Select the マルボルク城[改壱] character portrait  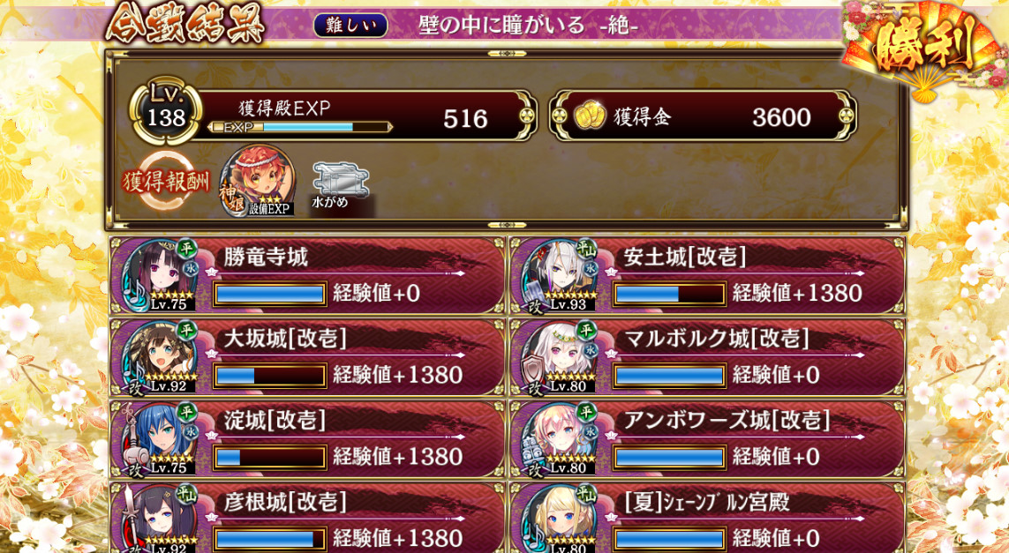point(559,357)
